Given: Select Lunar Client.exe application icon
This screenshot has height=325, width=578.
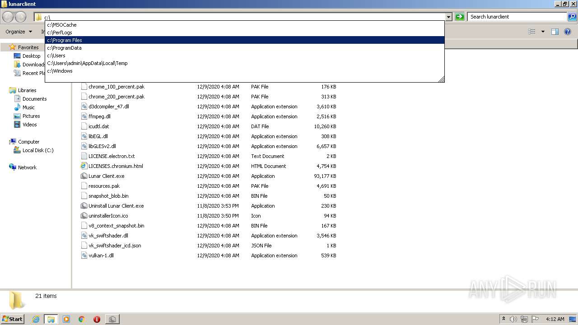Looking at the screenshot, I should point(84,176).
